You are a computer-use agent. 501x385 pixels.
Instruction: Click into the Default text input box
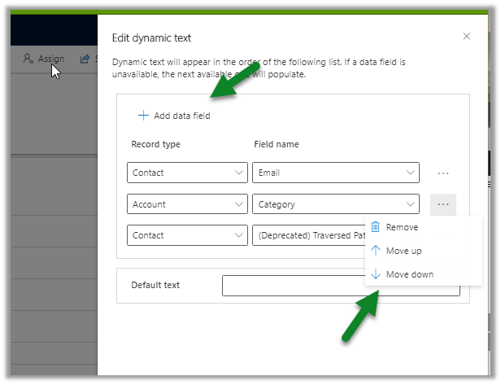[x=293, y=286]
